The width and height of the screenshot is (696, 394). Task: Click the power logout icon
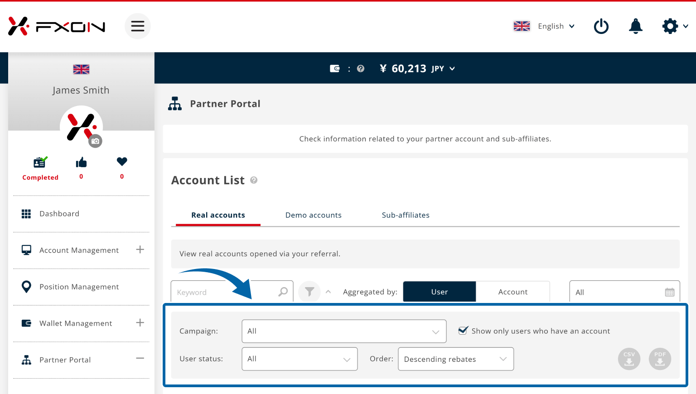tap(601, 26)
